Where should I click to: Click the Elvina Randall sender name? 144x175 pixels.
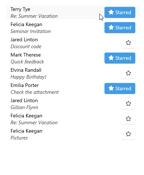click(x=26, y=70)
